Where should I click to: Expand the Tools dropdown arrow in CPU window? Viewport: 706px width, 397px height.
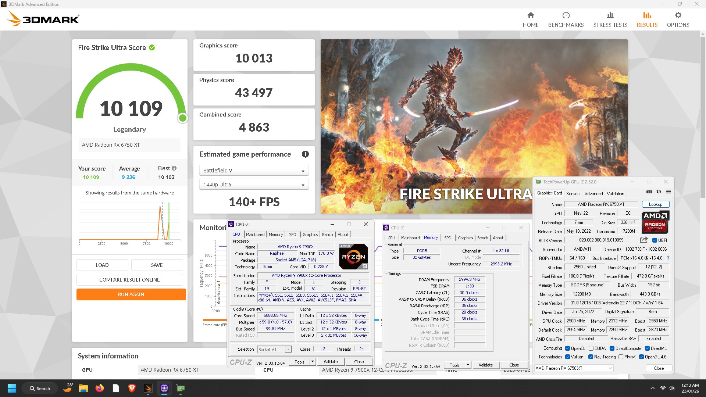[x=313, y=362]
